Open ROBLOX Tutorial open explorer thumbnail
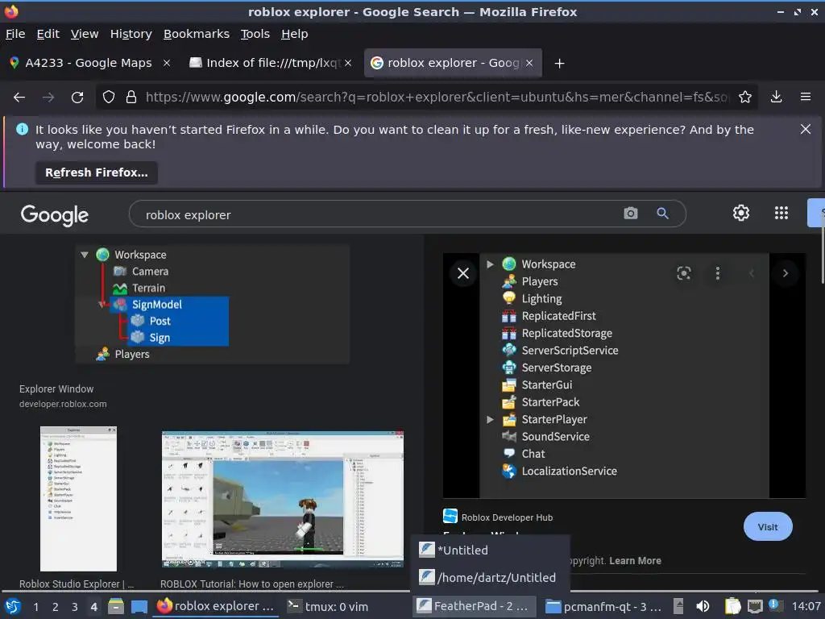825x619 pixels. pos(283,499)
